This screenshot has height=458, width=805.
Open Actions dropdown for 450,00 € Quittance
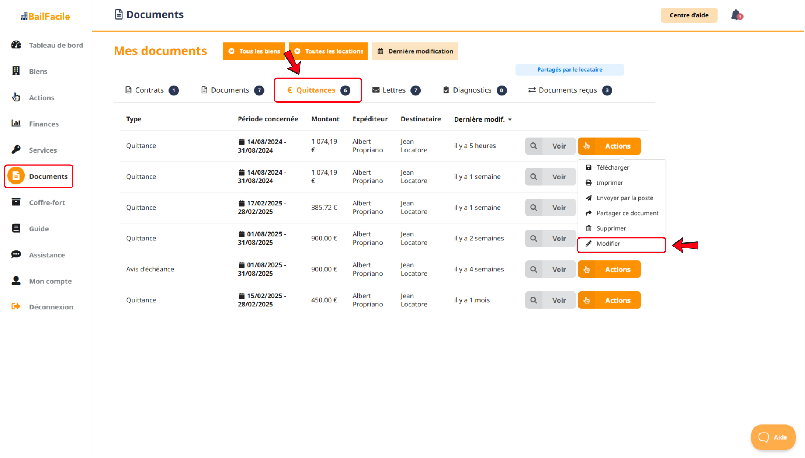[x=609, y=300]
